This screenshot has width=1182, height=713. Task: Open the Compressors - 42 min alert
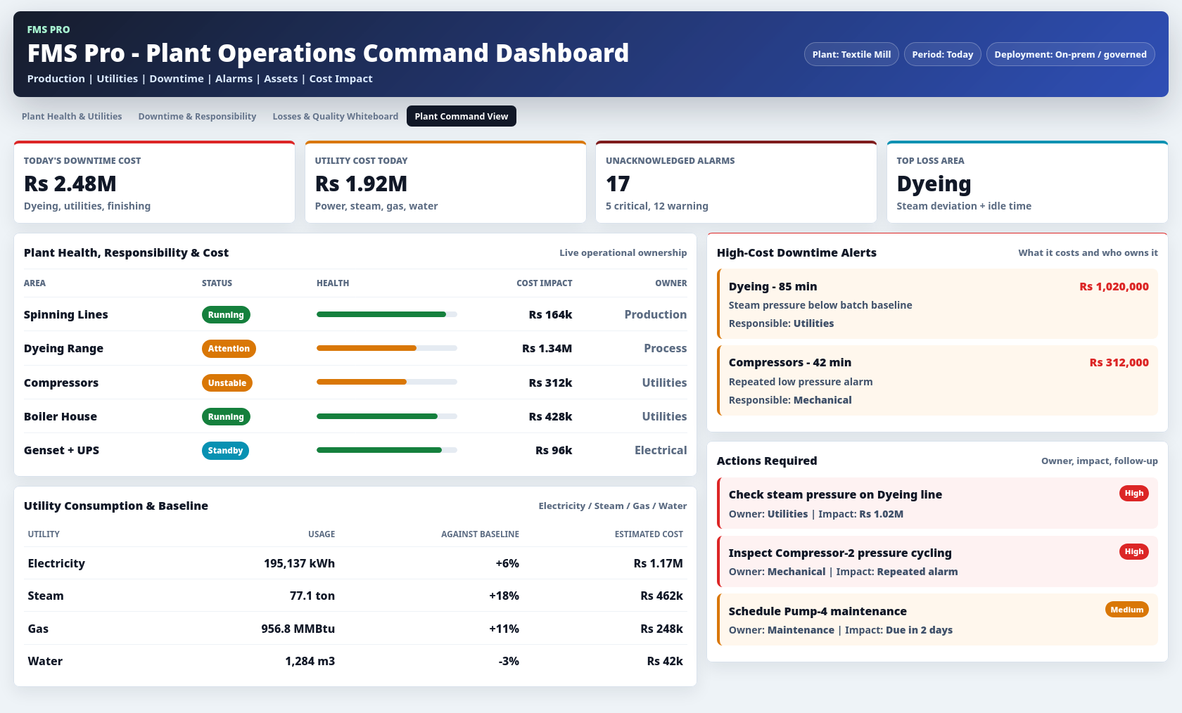click(937, 380)
